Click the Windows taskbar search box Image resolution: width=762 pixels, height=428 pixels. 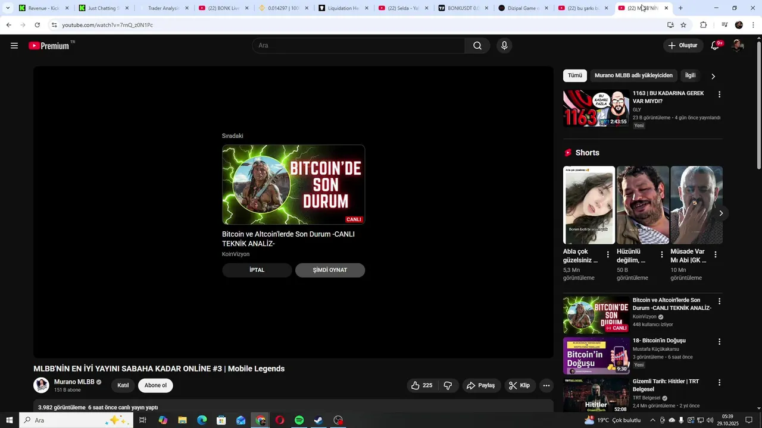click(x=76, y=420)
